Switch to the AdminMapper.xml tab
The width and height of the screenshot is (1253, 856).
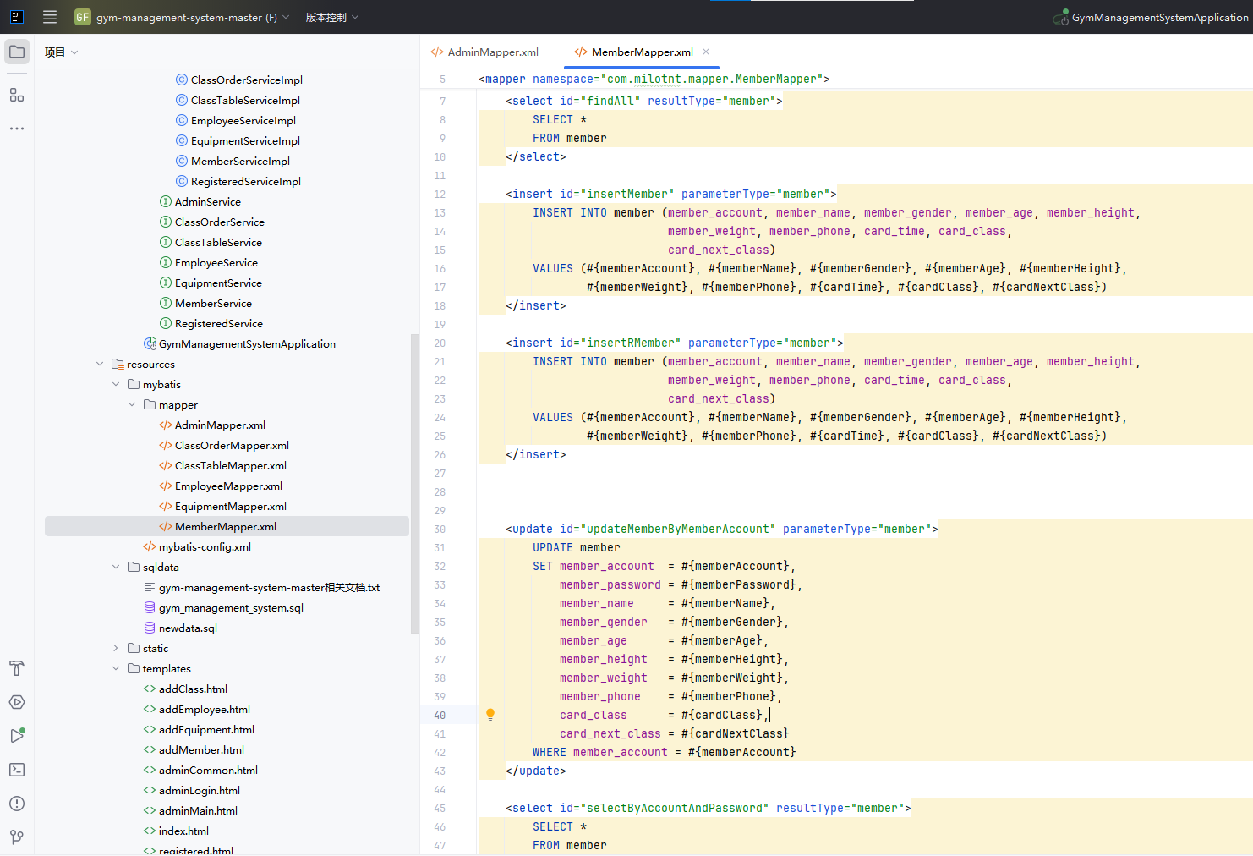coord(492,52)
